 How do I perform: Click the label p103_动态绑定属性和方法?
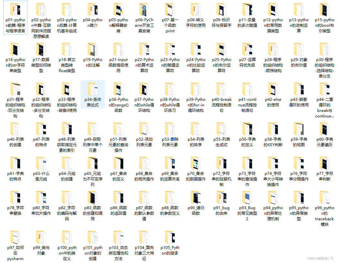coord(118,253)
